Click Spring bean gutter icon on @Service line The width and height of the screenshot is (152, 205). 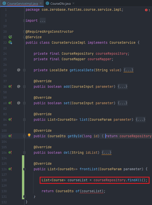point(10,37)
